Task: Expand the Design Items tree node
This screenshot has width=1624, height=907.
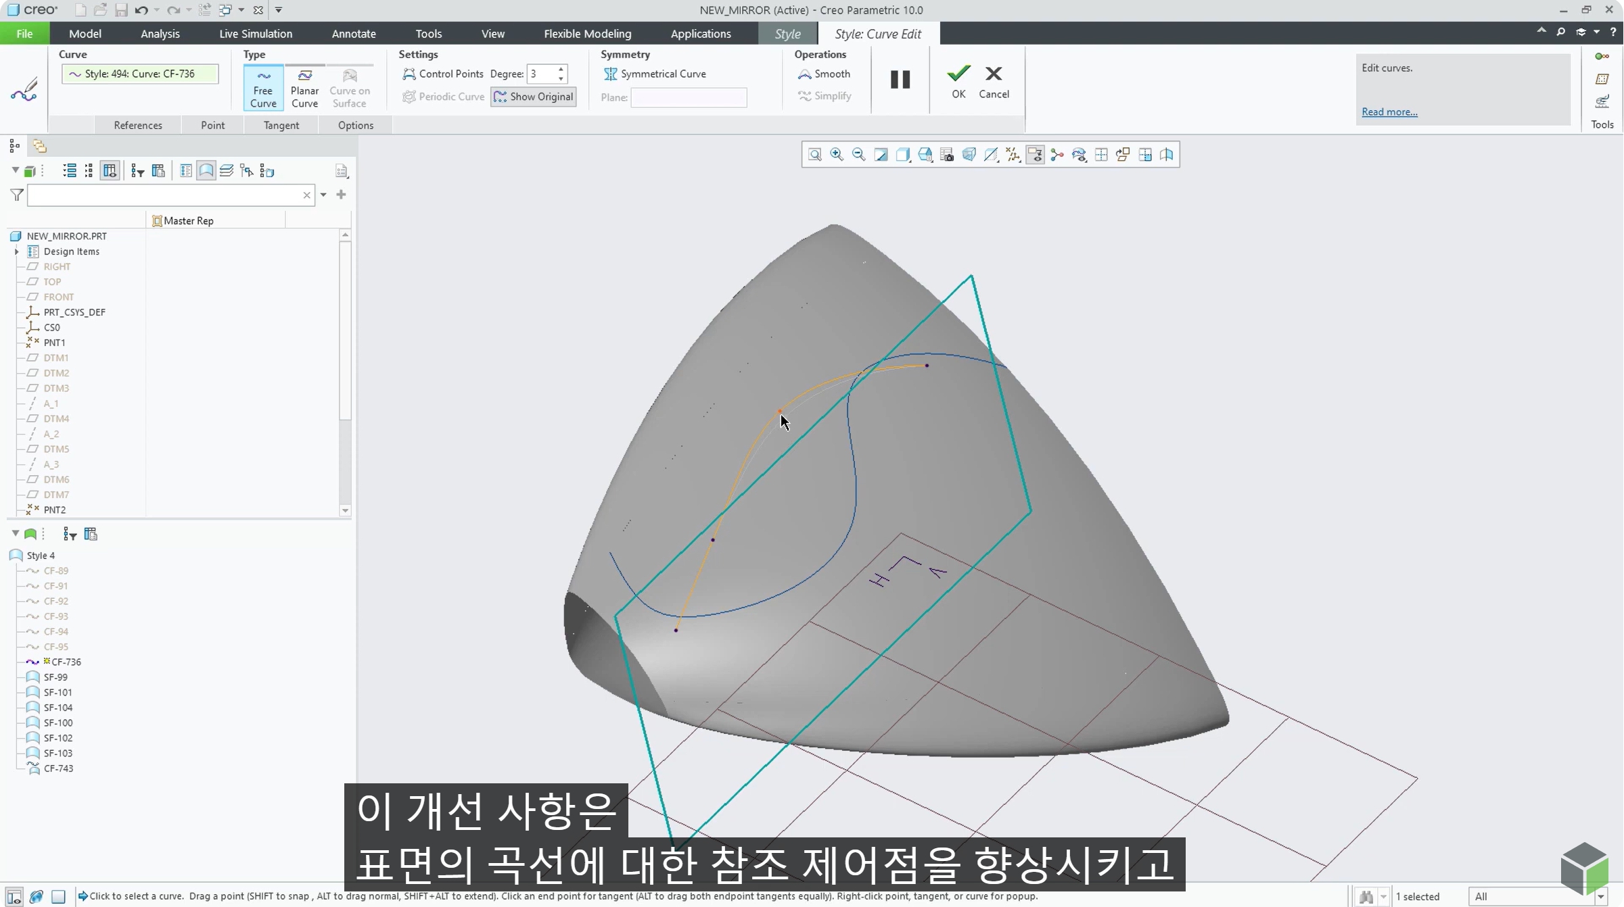Action: pyautogui.click(x=17, y=251)
